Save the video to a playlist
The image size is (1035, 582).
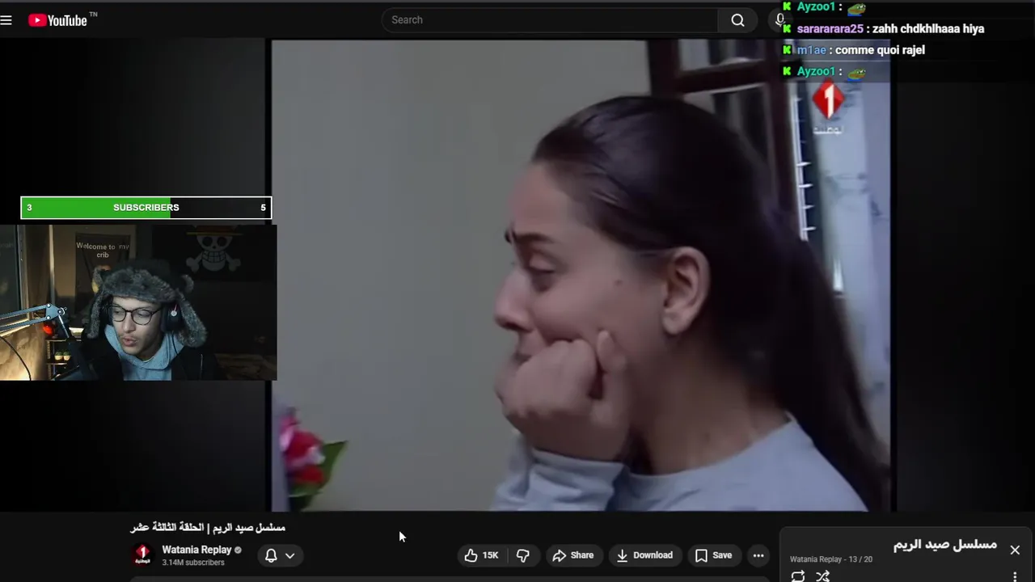(714, 555)
